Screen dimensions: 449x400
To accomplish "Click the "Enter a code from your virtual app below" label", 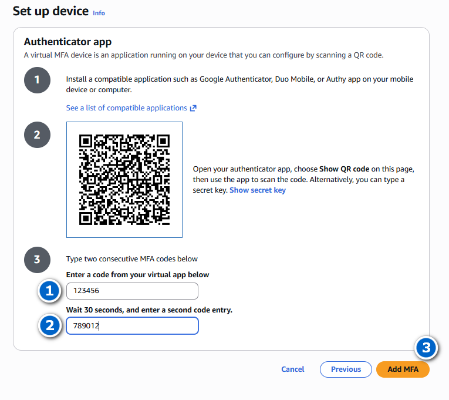I will [x=137, y=275].
